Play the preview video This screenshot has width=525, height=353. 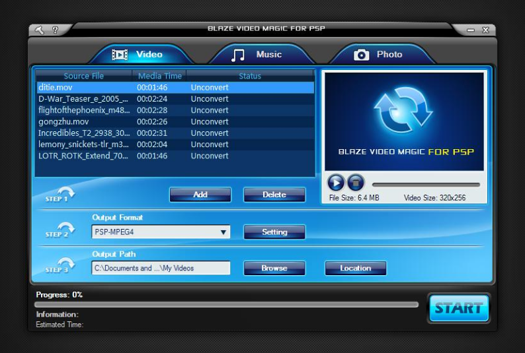(x=336, y=182)
